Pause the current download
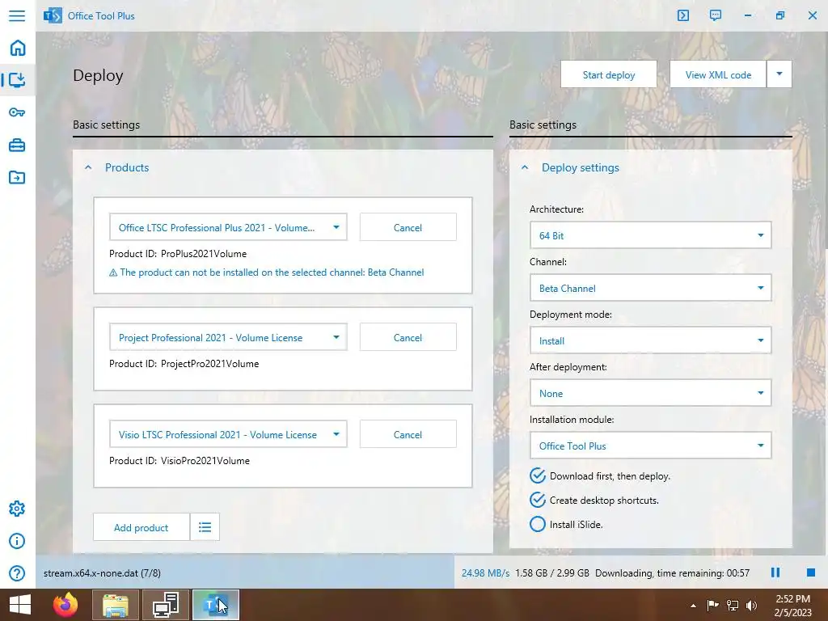 click(x=775, y=572)
